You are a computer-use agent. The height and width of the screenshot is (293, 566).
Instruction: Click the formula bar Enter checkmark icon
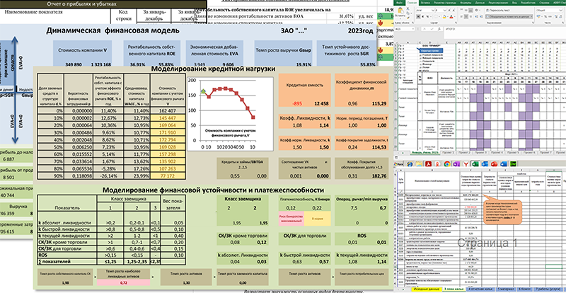(432, 29)
